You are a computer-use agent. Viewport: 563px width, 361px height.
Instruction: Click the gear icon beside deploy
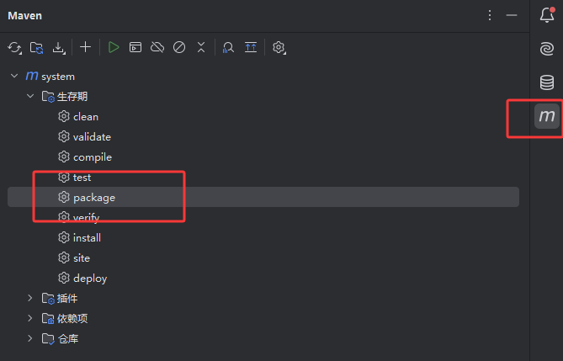(64, 278)
